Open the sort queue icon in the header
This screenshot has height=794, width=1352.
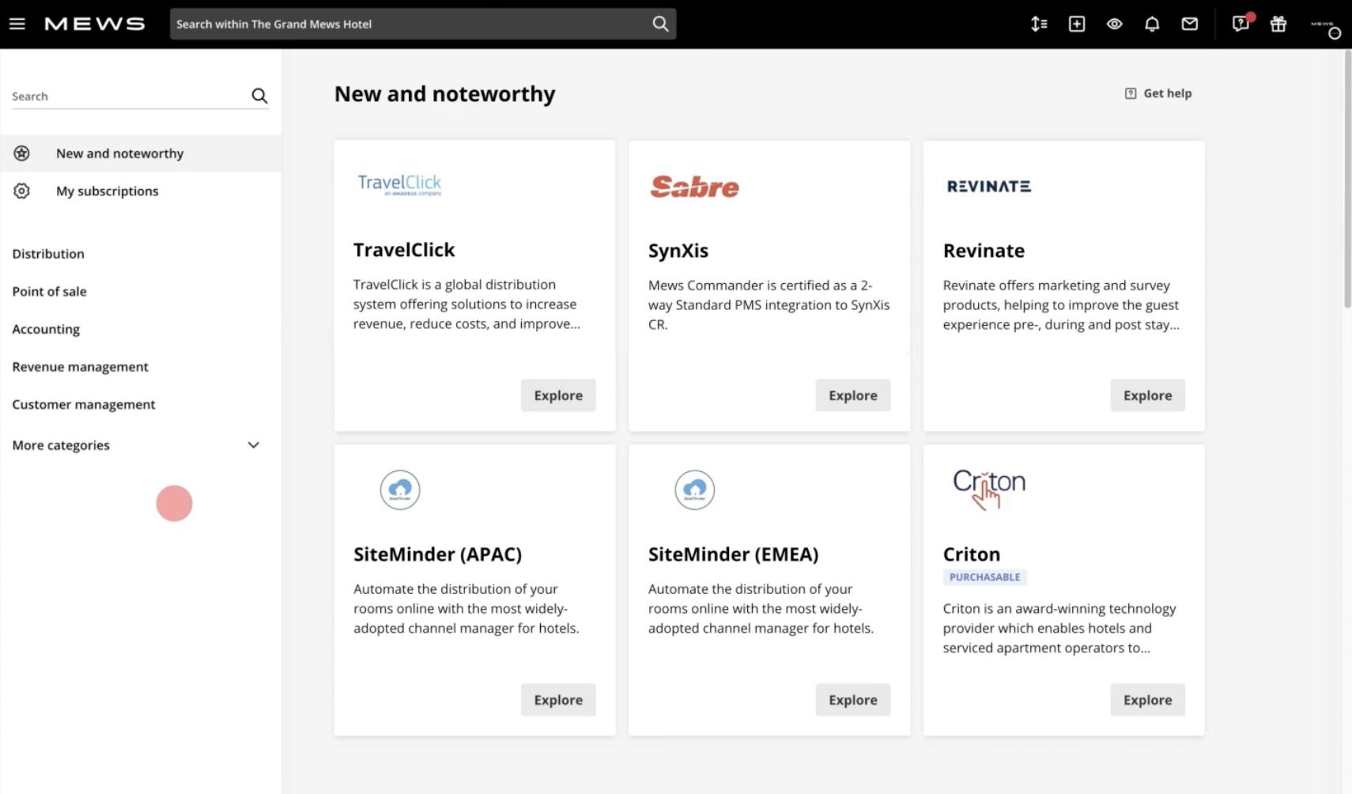click(x=1039, y=24)
